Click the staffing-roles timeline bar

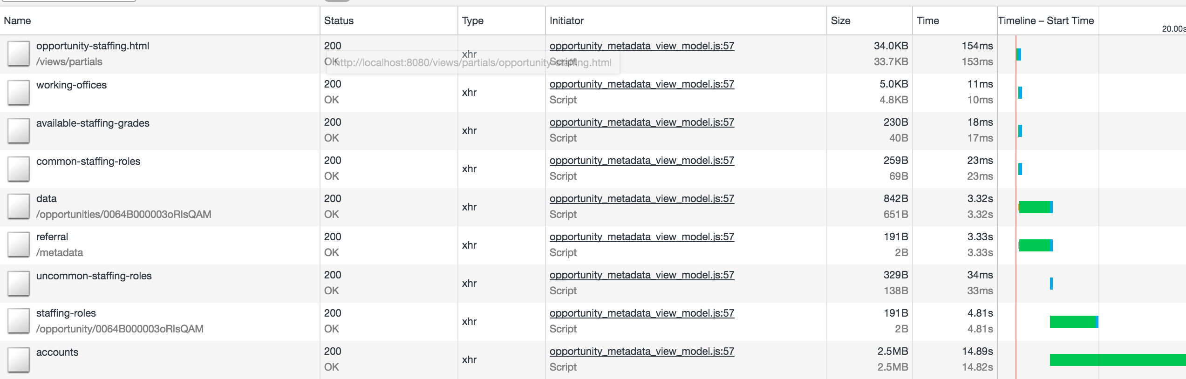click(1074, 321)
